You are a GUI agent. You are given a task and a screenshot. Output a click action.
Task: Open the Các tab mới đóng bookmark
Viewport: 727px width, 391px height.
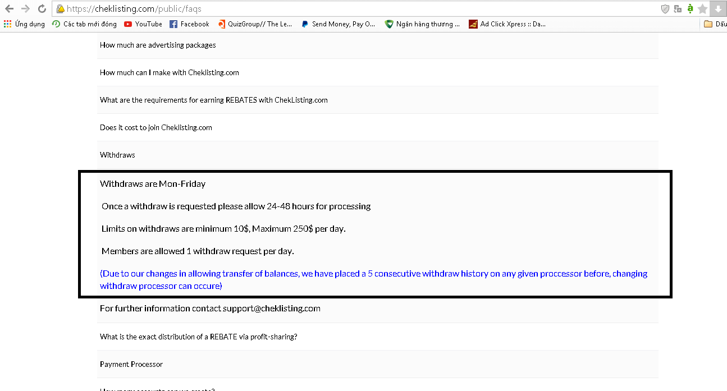84,24
